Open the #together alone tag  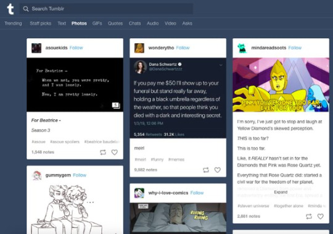pyautogui.click(x=289, y=206)
